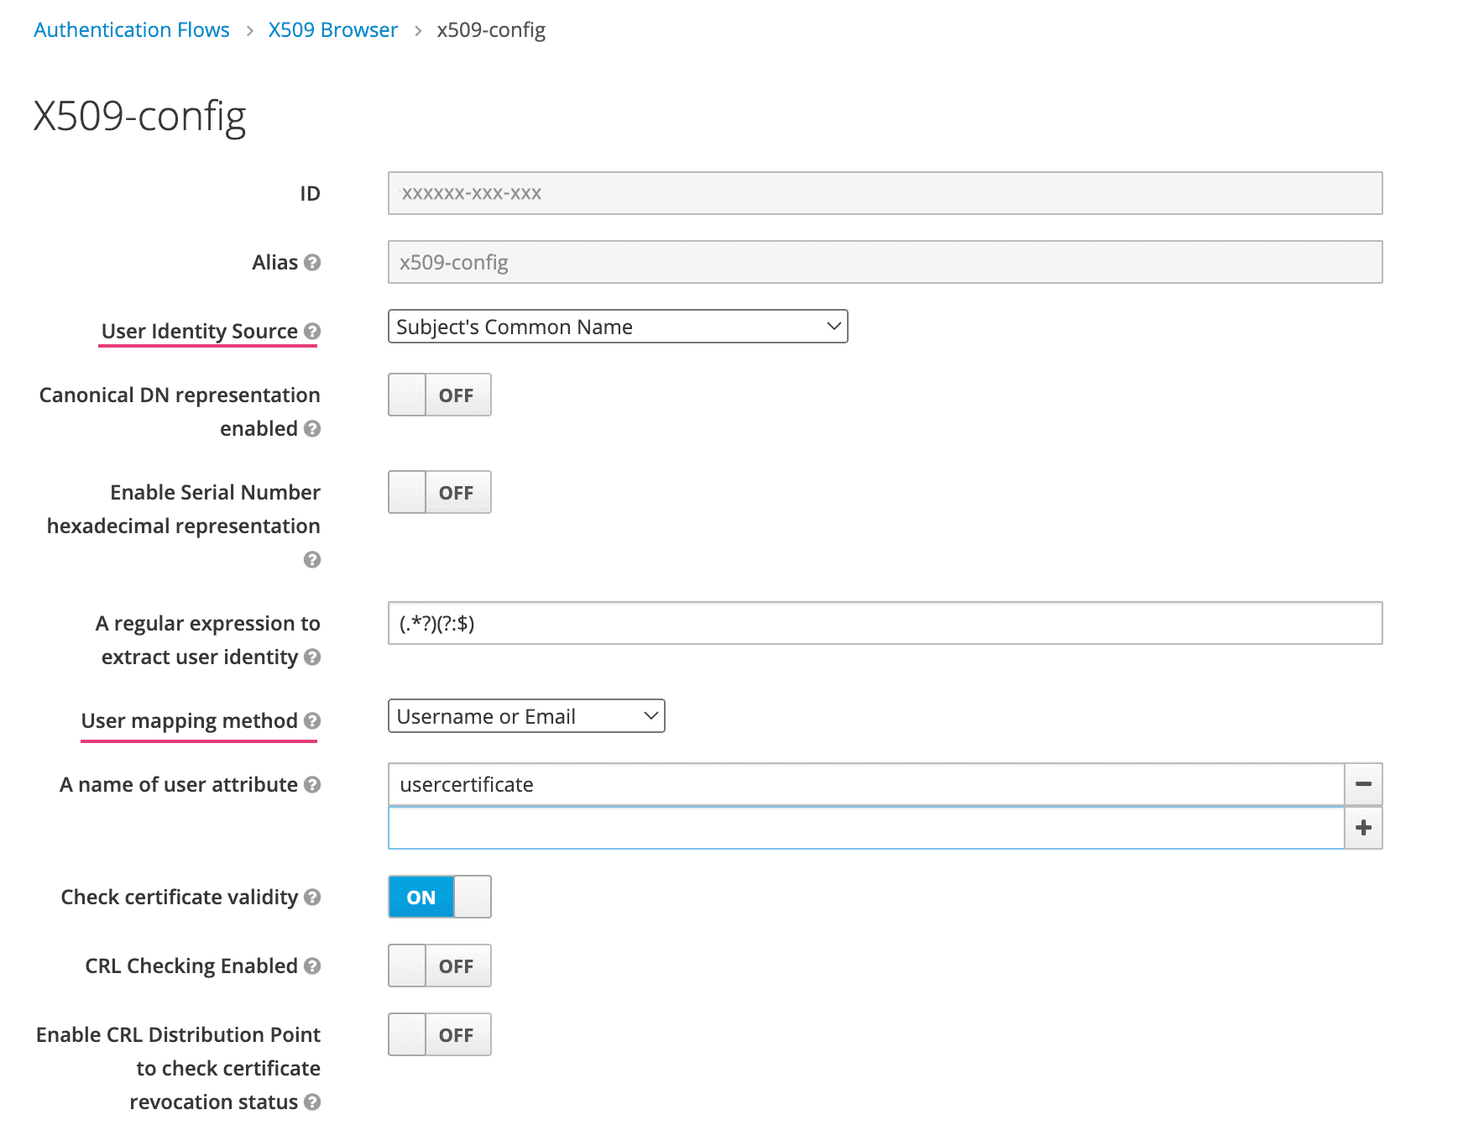The width and height of the screenshot is (1484, 1141).
Task: Click Canonical DN representation help icon
Action: click(x=312, y=429)
